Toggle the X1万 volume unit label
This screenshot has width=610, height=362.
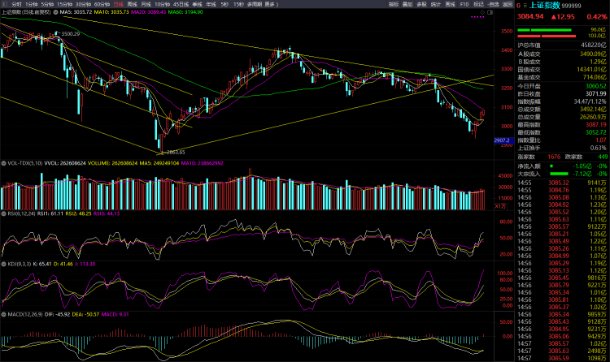pyautogui.click(x=500, y=206)
